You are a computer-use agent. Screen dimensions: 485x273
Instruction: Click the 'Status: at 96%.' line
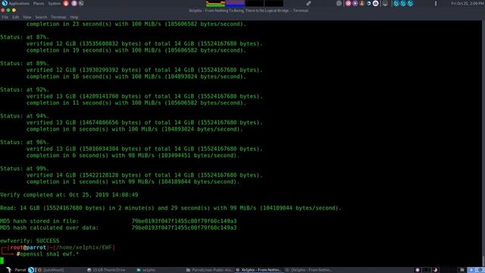click(25, 143)
